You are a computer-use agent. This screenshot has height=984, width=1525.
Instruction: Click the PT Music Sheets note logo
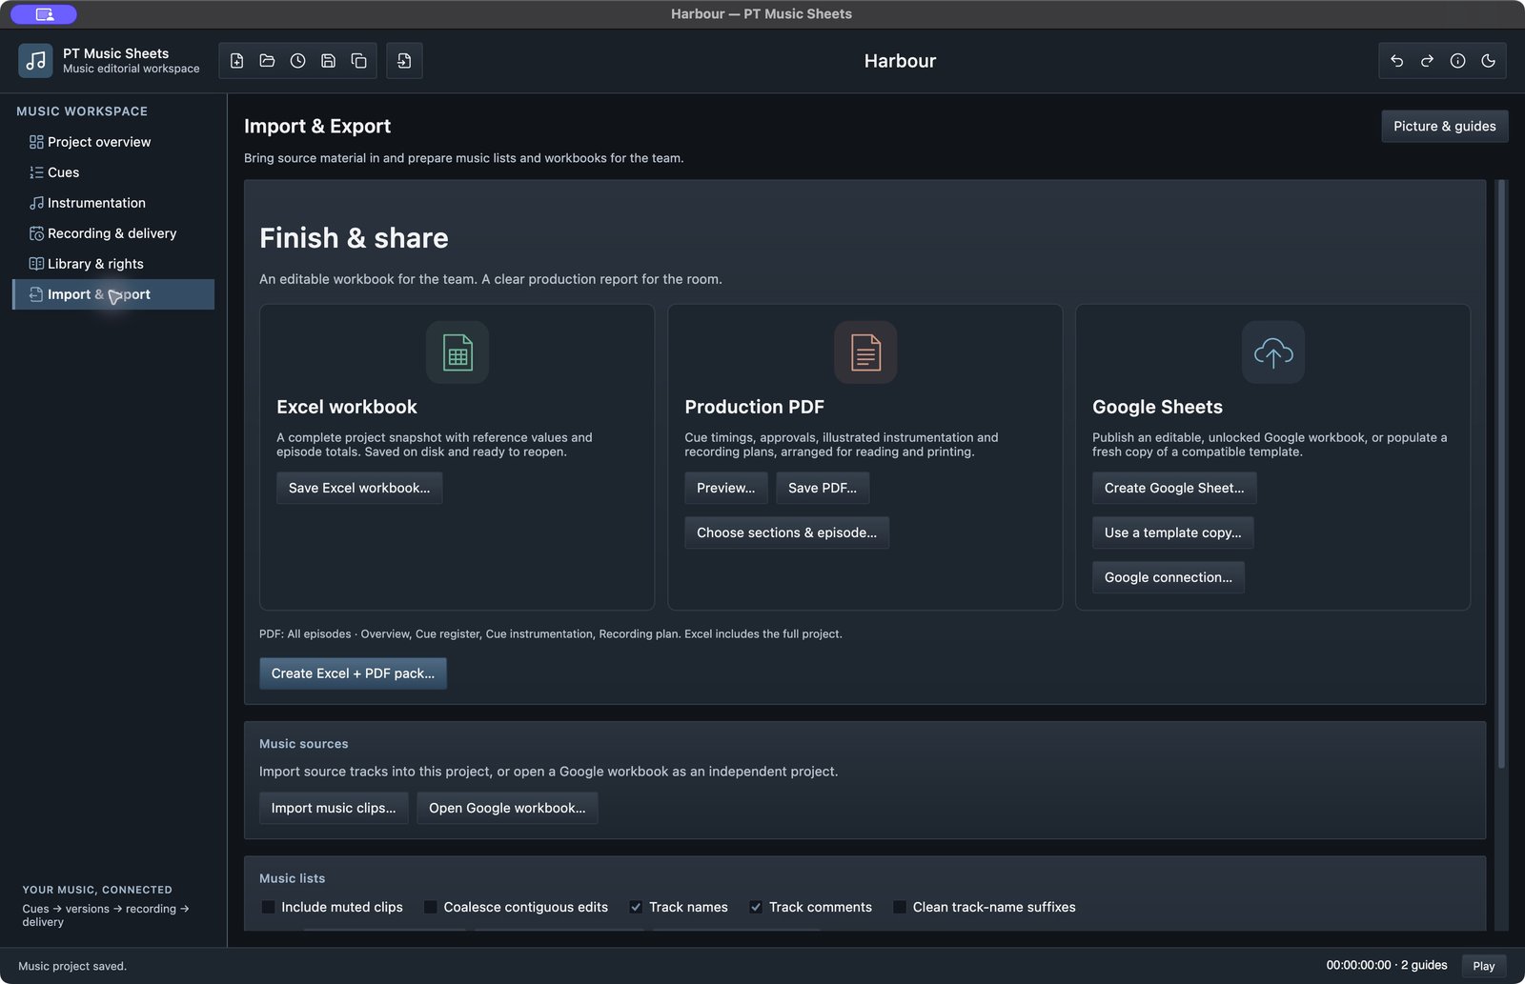[35, 61]
